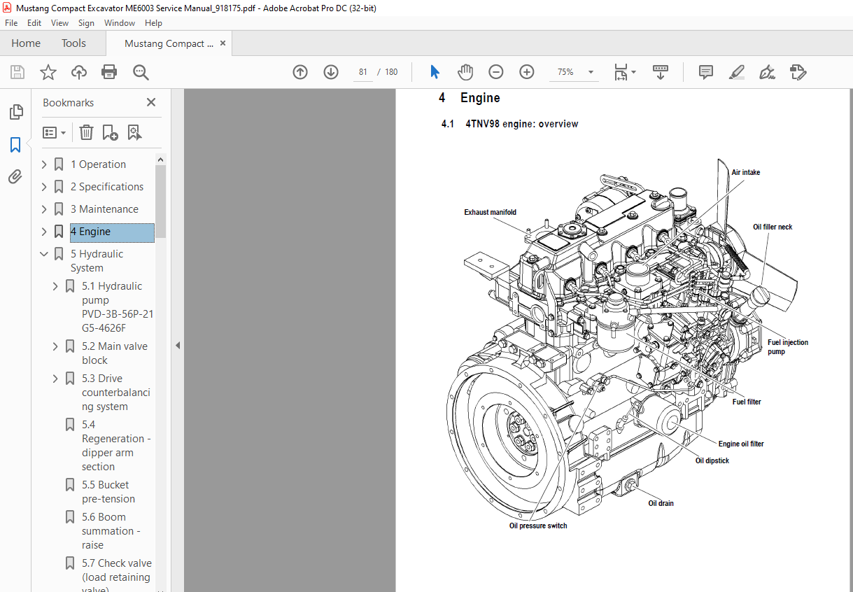Jump to 5.4 Regeneration dipper arm bookmark

[x=116, y=446]
